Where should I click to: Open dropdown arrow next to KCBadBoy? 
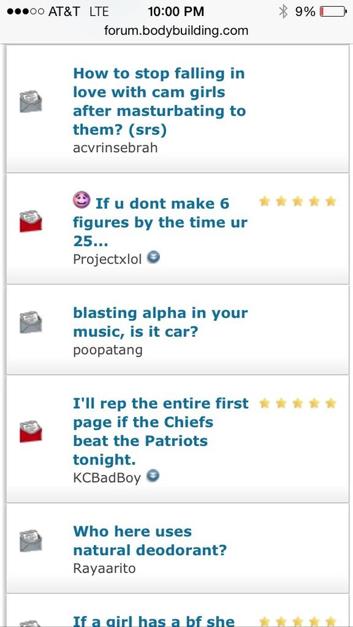tap(153, 475)
